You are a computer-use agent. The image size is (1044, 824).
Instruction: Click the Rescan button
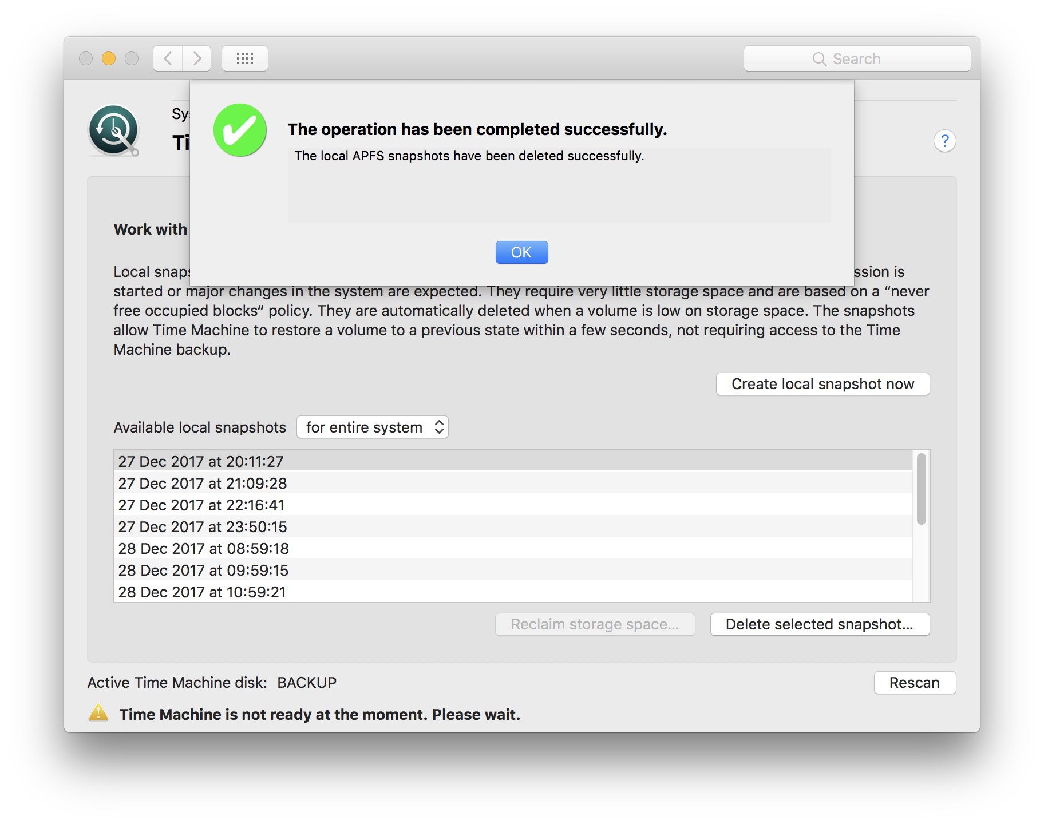tap(915, 683)
